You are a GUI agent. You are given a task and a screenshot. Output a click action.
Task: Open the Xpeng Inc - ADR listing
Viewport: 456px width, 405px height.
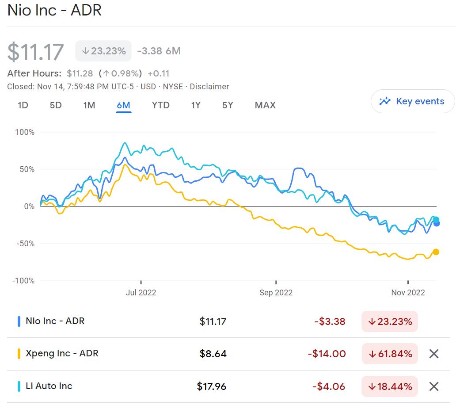(x=62, y=353)
